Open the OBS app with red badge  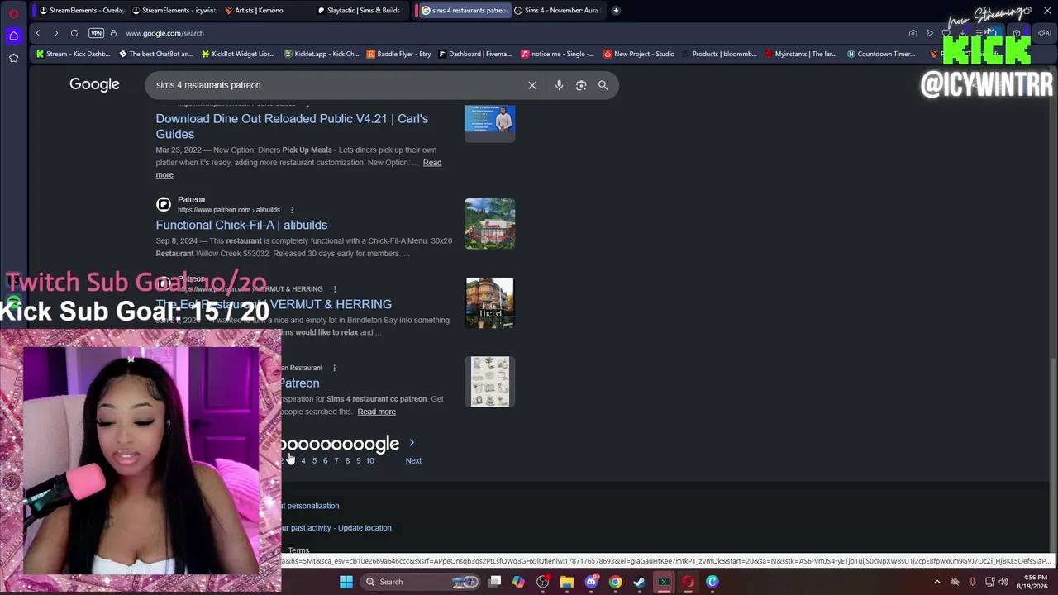[x=543, y=582]
